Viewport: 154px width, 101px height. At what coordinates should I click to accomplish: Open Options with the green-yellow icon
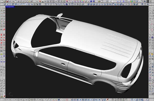tap(99, 1)
